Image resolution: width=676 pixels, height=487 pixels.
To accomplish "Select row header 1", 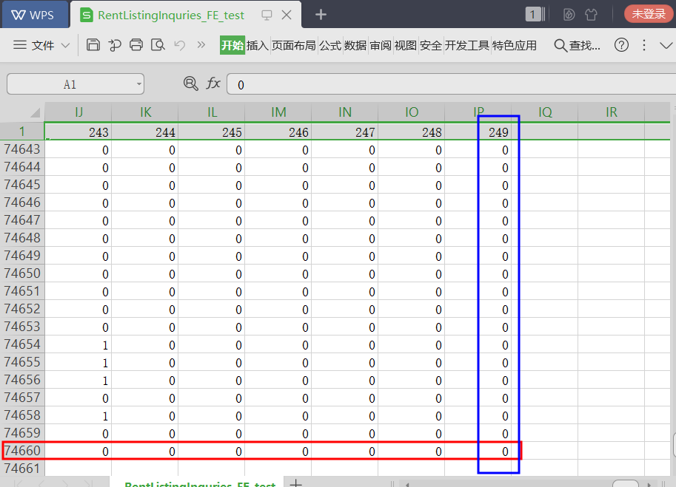I will click(22, 132).
